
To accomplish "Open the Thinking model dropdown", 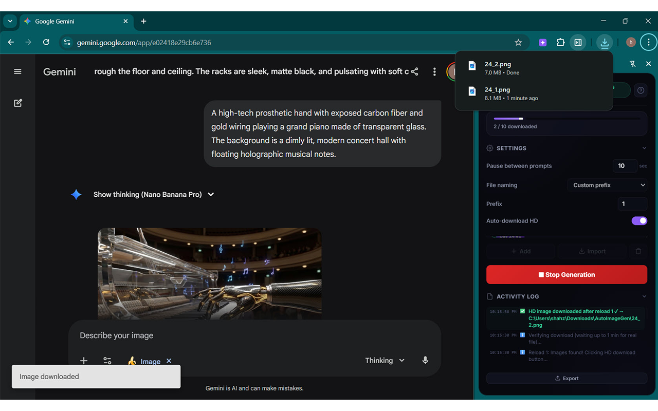I will point(385,360).
